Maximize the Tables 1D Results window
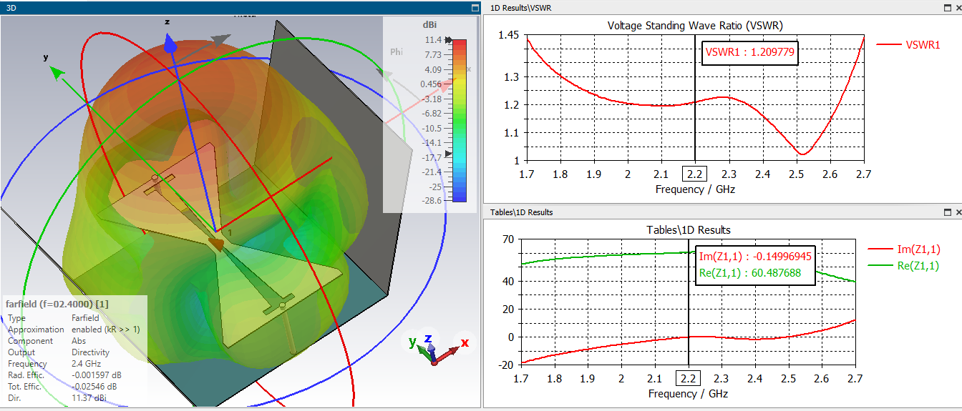The image size is (962, 411). (948, 212)
